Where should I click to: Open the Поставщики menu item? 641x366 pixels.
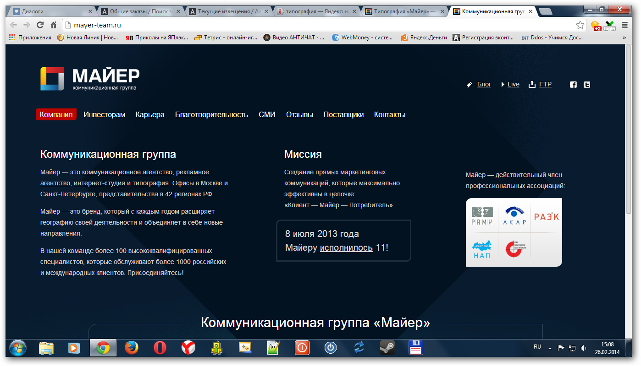(343, 114)
